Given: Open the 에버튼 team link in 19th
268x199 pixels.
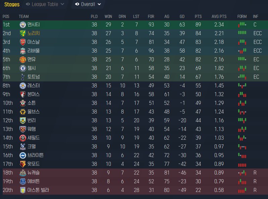Looking at the screenshot, I should tap(34, 181).
